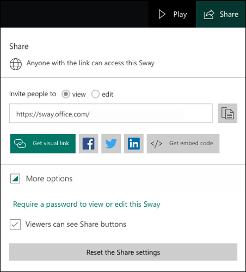Select the edit radio button
246x272 pixels.
coord(95,94)
